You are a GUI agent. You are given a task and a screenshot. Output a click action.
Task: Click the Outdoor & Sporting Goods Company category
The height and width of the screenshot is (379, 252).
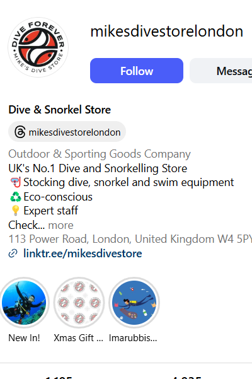point(100,154)
